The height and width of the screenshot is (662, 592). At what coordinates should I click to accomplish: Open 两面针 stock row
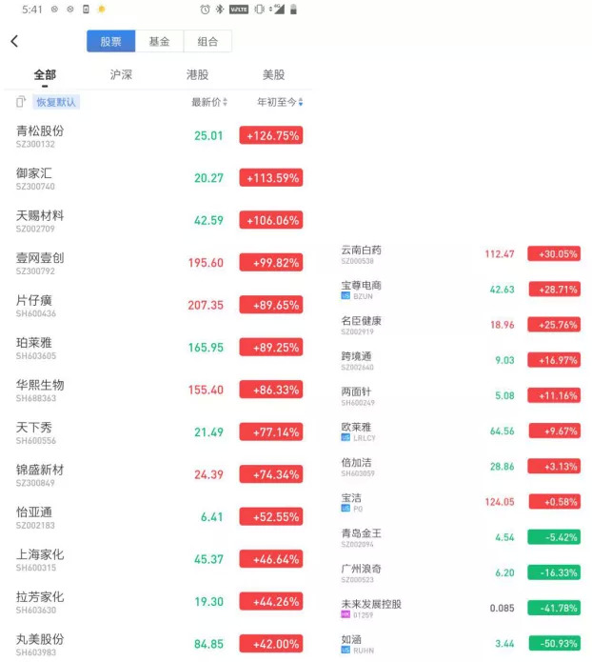point(461,396)
